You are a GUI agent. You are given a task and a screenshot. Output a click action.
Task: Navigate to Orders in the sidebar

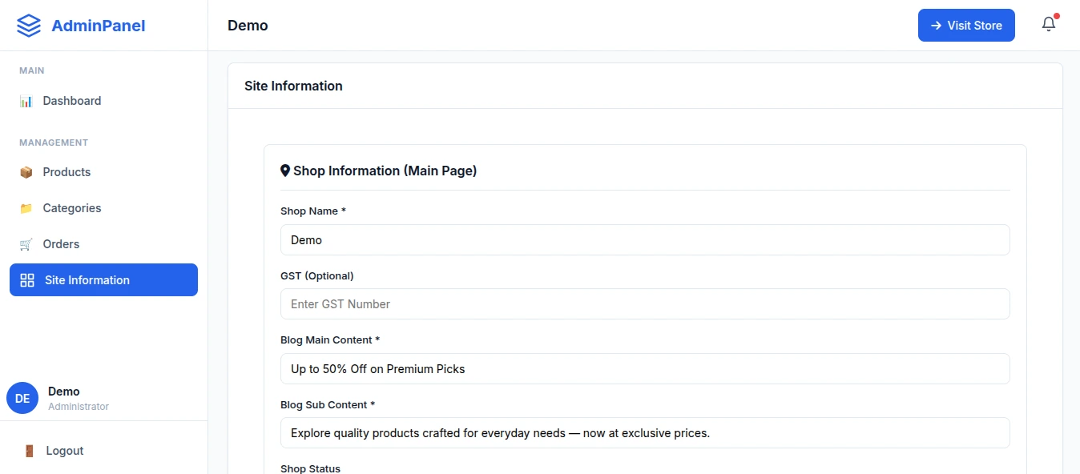click(x=61, y=244)
